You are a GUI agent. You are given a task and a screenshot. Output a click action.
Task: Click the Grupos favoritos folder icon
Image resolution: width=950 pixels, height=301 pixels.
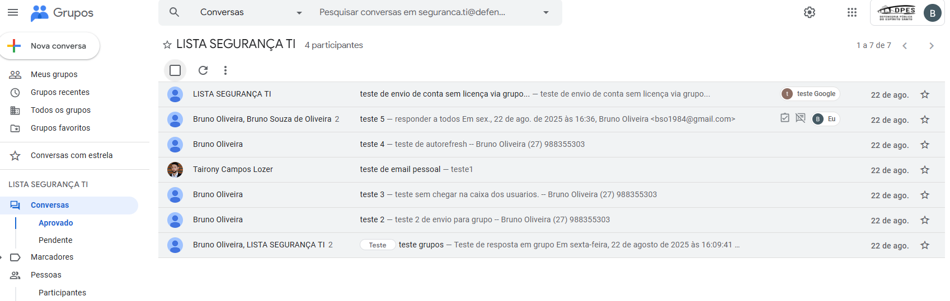coord(15,128)
